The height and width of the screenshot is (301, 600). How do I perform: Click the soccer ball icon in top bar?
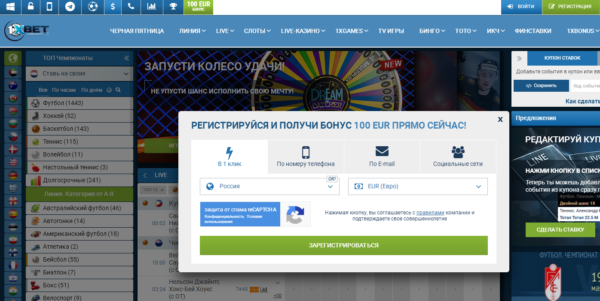click(92, 6)
